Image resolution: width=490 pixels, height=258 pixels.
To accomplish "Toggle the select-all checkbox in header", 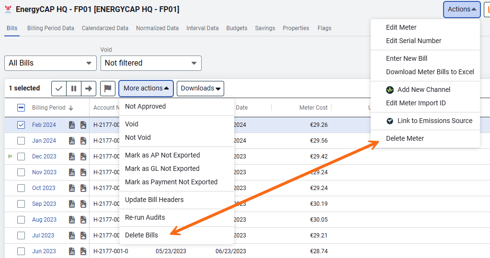I will point(21,108).
